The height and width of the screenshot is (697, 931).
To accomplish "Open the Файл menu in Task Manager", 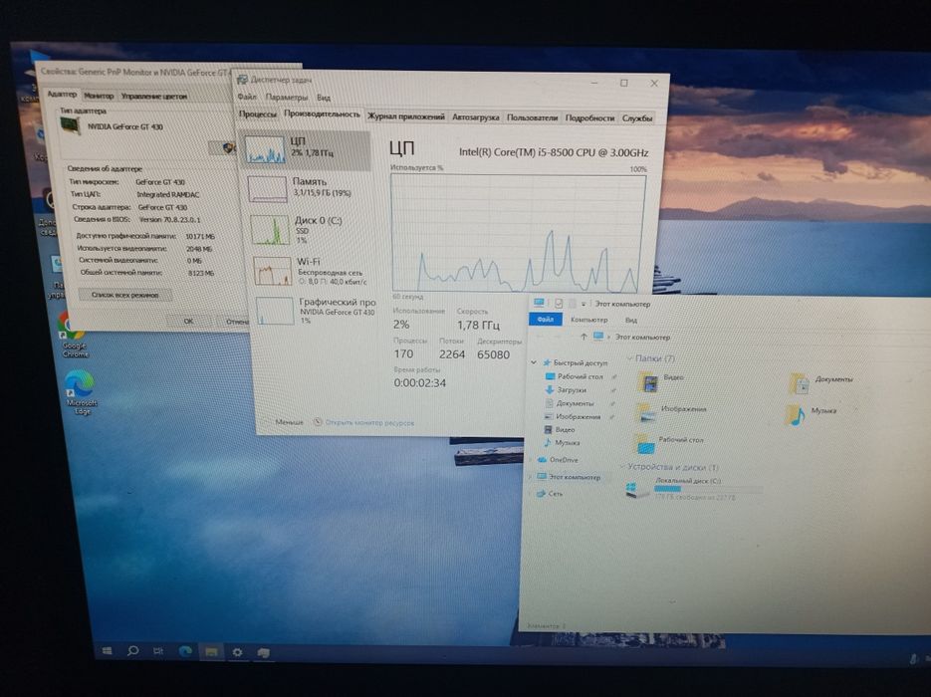I will pyautogui.click(x=246, y=97).
